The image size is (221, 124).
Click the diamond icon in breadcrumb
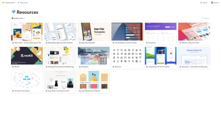(x=19, y=3)
